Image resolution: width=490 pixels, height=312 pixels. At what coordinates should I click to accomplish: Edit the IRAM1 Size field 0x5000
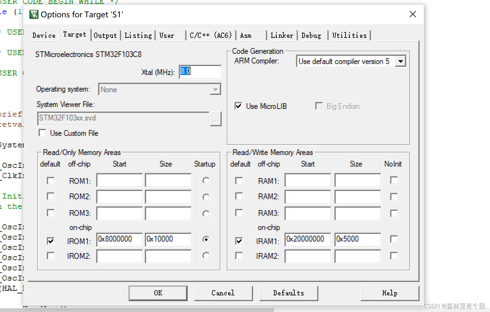point(358,240)
